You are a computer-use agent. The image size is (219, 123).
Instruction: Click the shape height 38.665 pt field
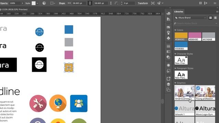101,3
